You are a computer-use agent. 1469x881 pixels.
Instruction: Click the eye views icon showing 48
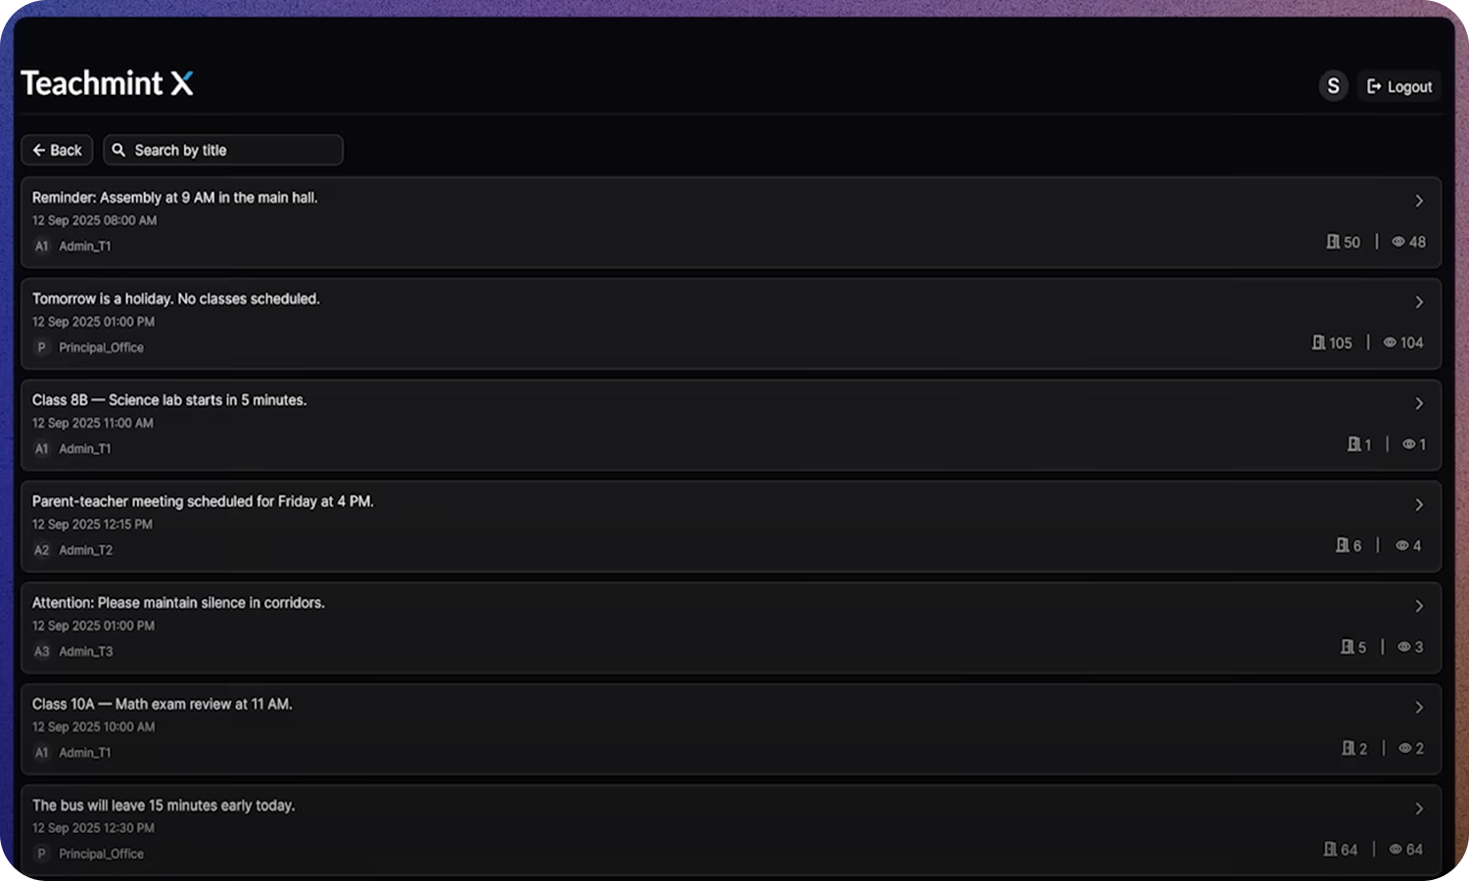(1398, 242)
